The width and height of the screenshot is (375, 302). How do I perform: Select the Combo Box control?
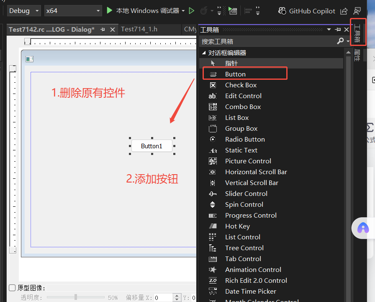click(x=271, y=107)
